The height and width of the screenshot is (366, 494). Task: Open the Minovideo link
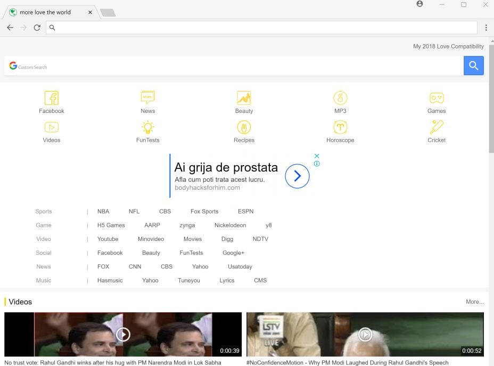click(151, 239)
